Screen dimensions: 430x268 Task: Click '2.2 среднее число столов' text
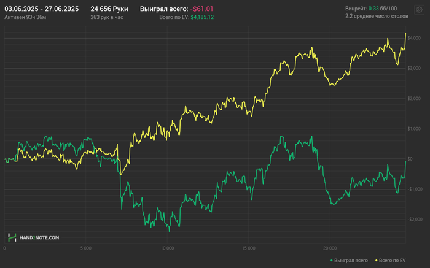[377, 16]
